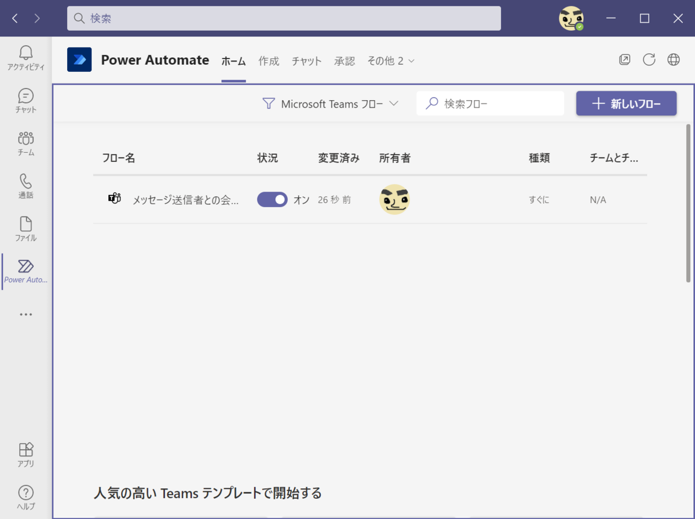Open the Microsoft Teams フロー filter dropdown
Image resolution: width=695 pixels, height=519 pixels.
click(x=330, y=104)
